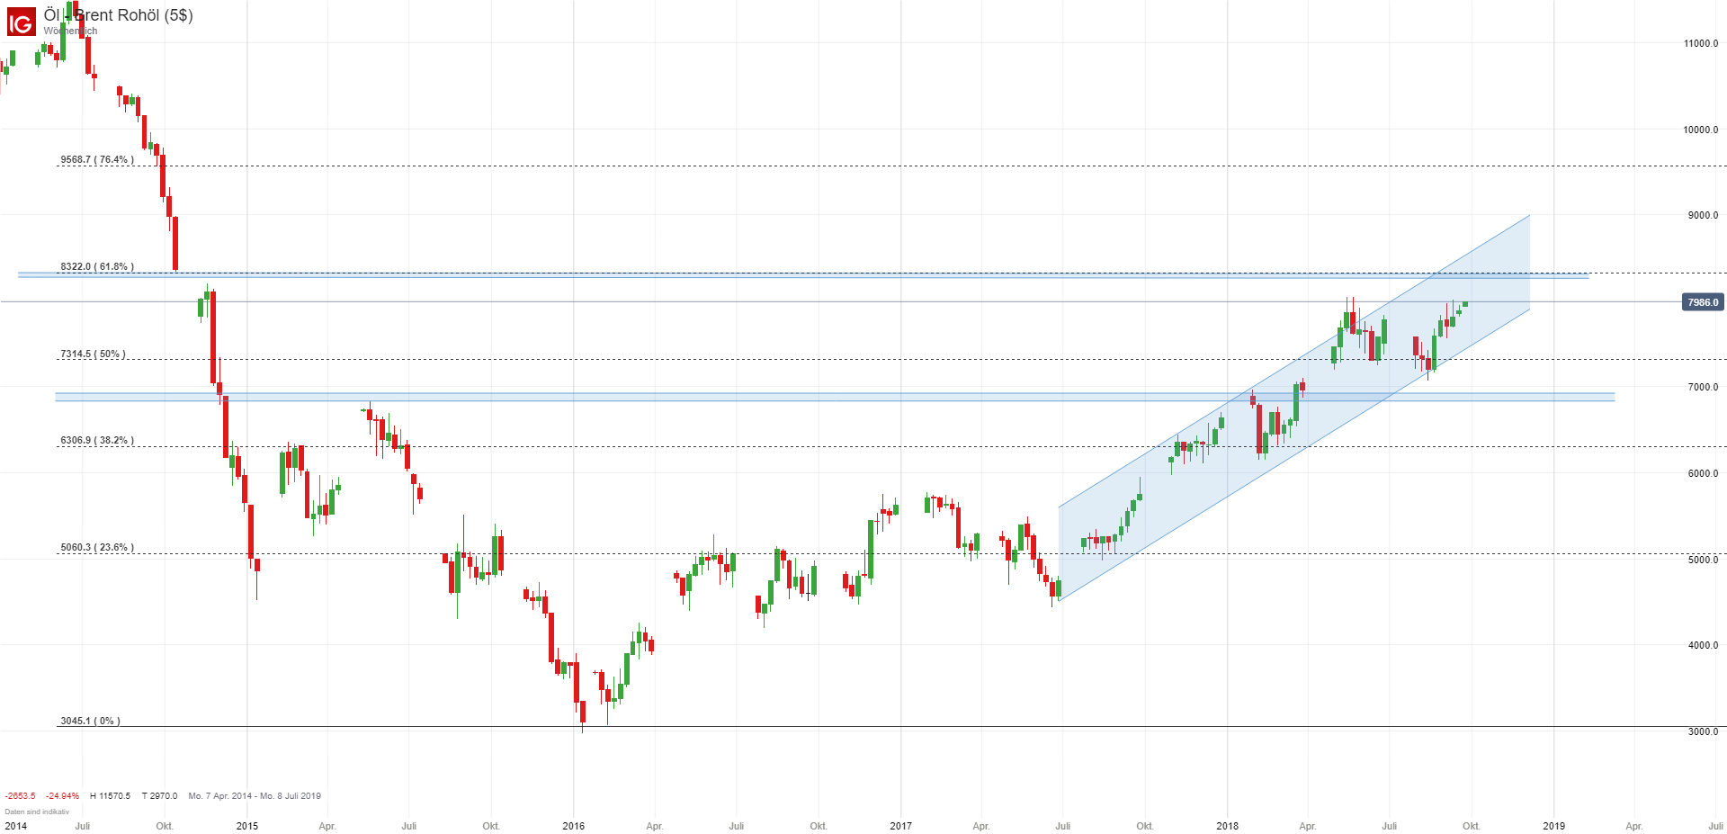Click the 50% Fibonacci label 7314.5

point(93,354)
